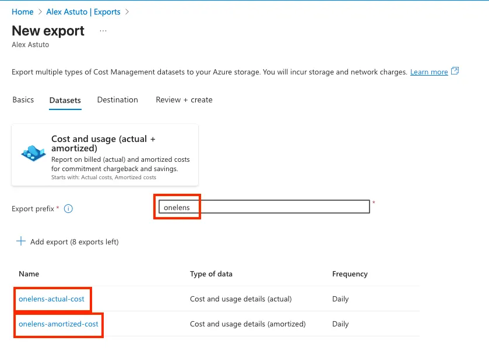This screenshot has height=348, width=489.
Task: Click external link icon after Learn more
Action: tap(455, 72)
